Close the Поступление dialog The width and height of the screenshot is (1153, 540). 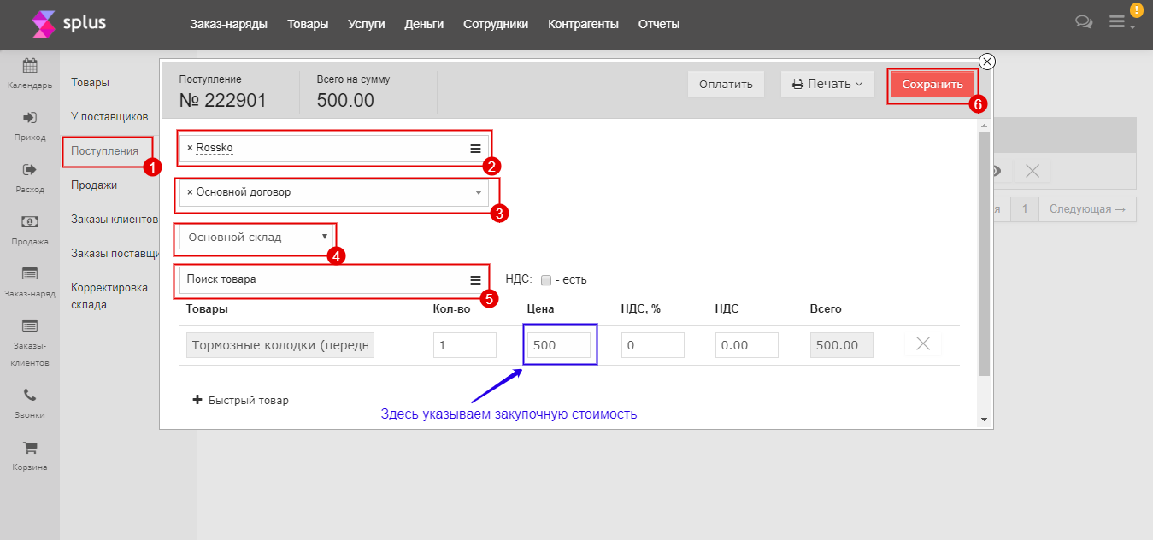[x=986, y=62]
